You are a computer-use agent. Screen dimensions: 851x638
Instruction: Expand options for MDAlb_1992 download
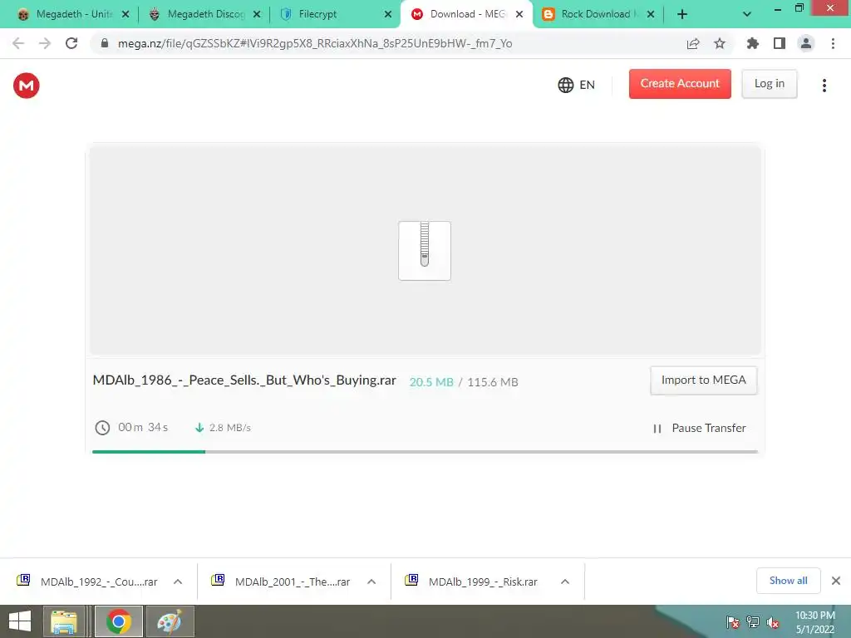point(178,582)
